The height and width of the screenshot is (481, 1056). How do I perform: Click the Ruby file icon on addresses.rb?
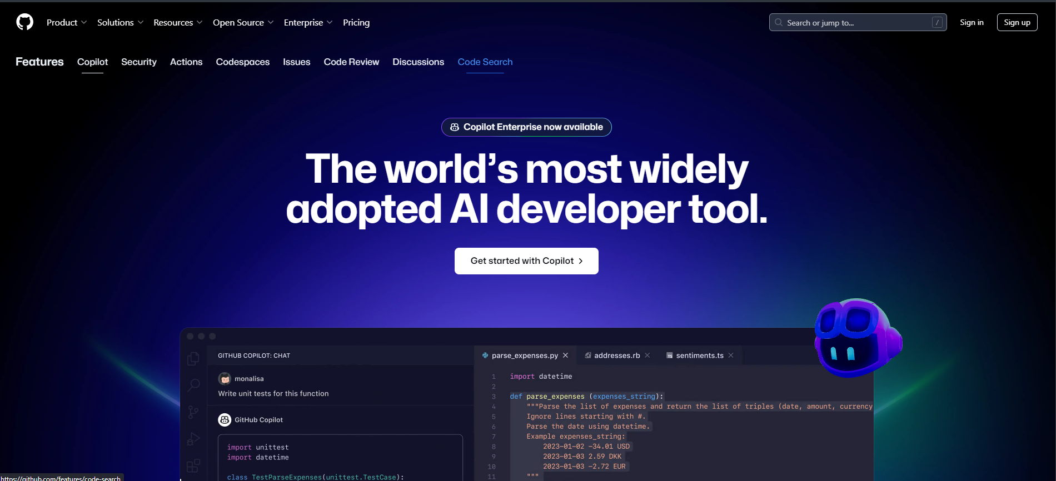click(587, 355)
